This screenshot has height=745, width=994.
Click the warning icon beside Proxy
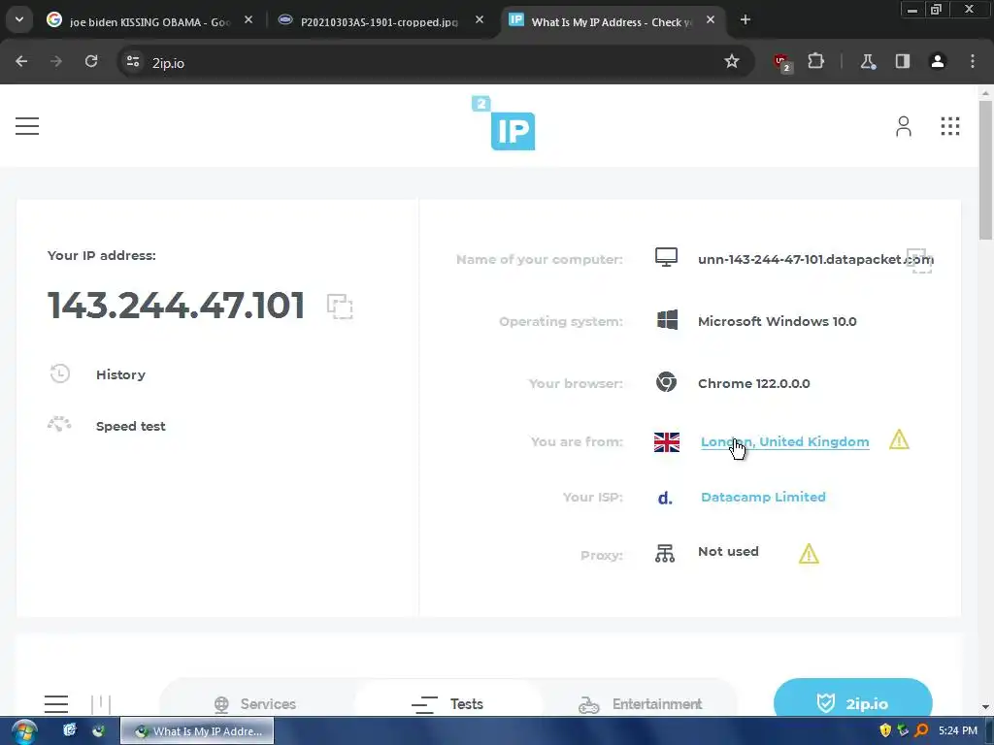(809, 554)
